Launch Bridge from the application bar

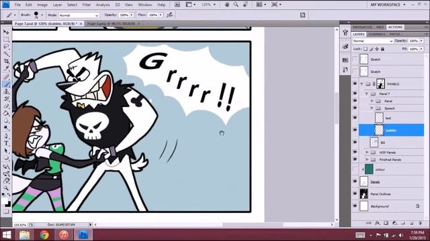click(177, 5)
